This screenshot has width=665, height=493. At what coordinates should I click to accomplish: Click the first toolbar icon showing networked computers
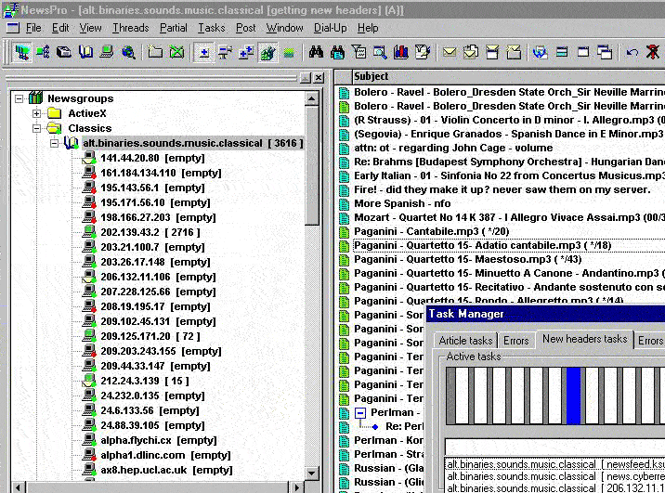(x=20, y=52)
